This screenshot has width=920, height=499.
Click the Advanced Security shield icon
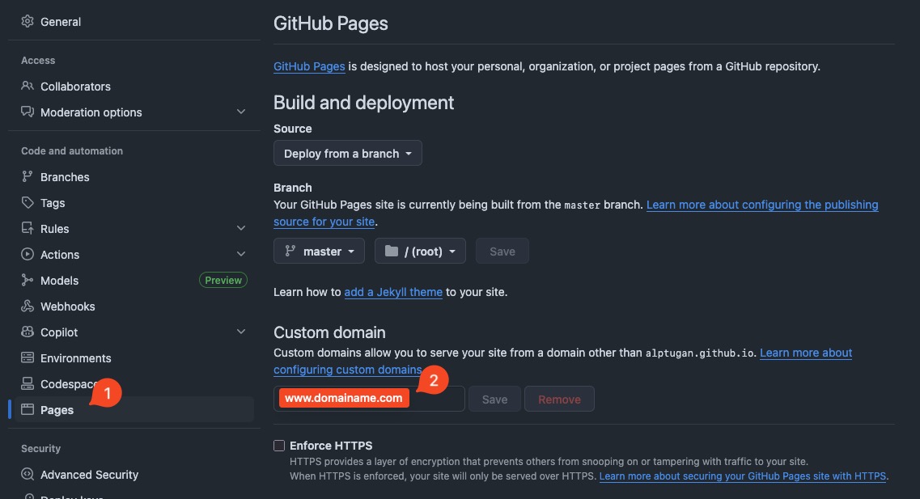pos(27,475)
